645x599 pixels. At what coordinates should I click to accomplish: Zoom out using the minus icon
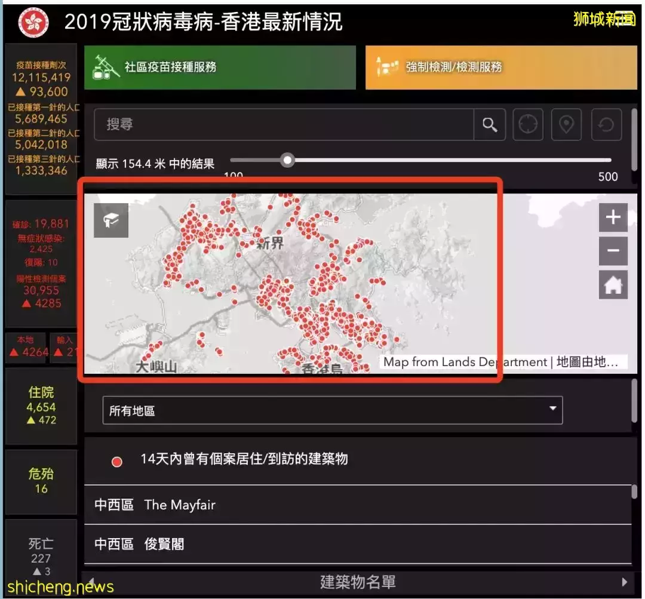tap(613, 251)
